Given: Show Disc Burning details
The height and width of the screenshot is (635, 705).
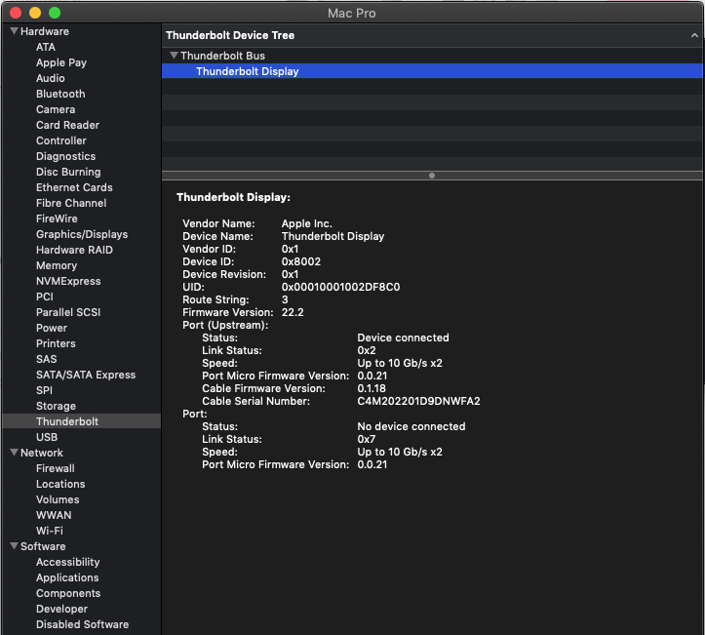Looking at the screenshot, I should point(68,172).
